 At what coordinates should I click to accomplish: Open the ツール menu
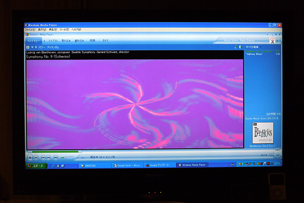64,30
